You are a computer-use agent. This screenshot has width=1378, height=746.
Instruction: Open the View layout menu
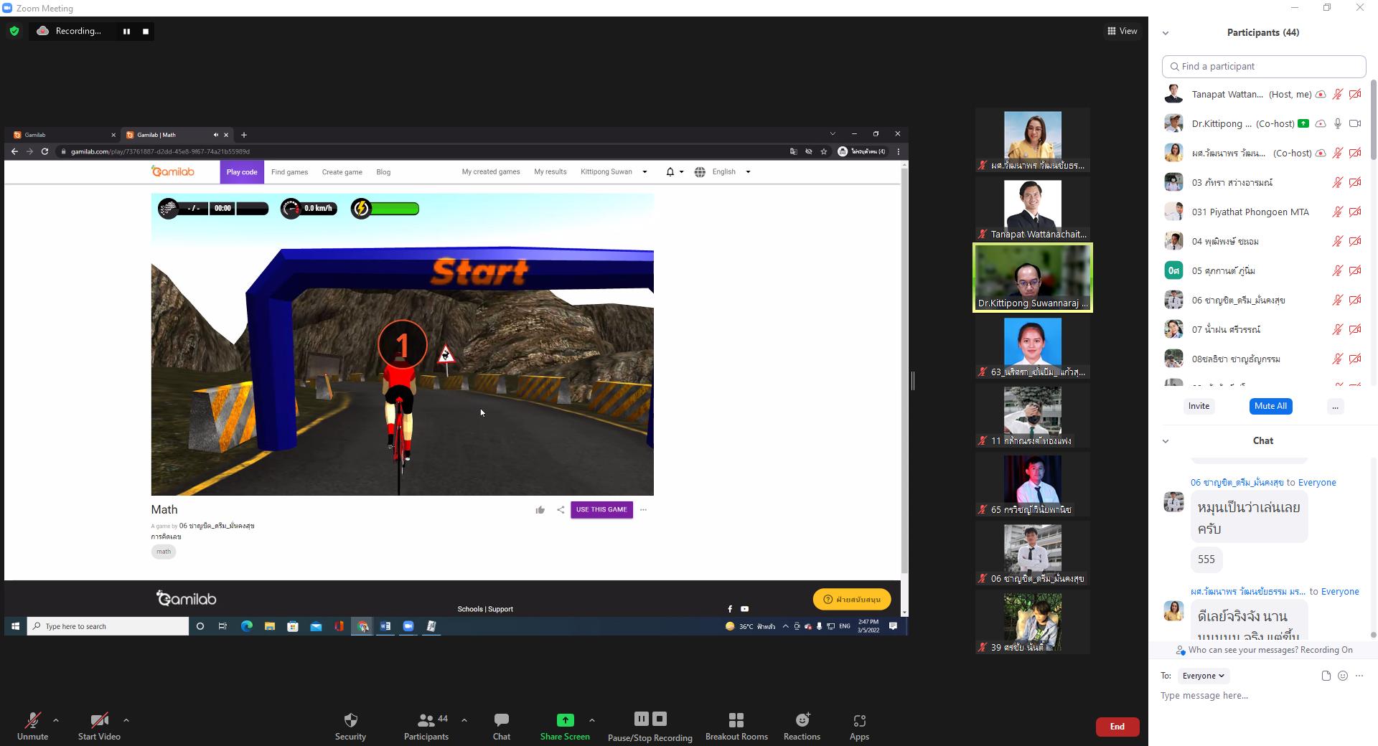click(x=1122, y=31)
